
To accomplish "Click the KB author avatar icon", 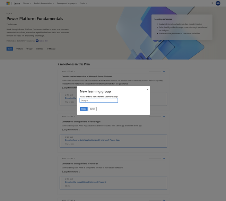I will (x=37, y=41).
